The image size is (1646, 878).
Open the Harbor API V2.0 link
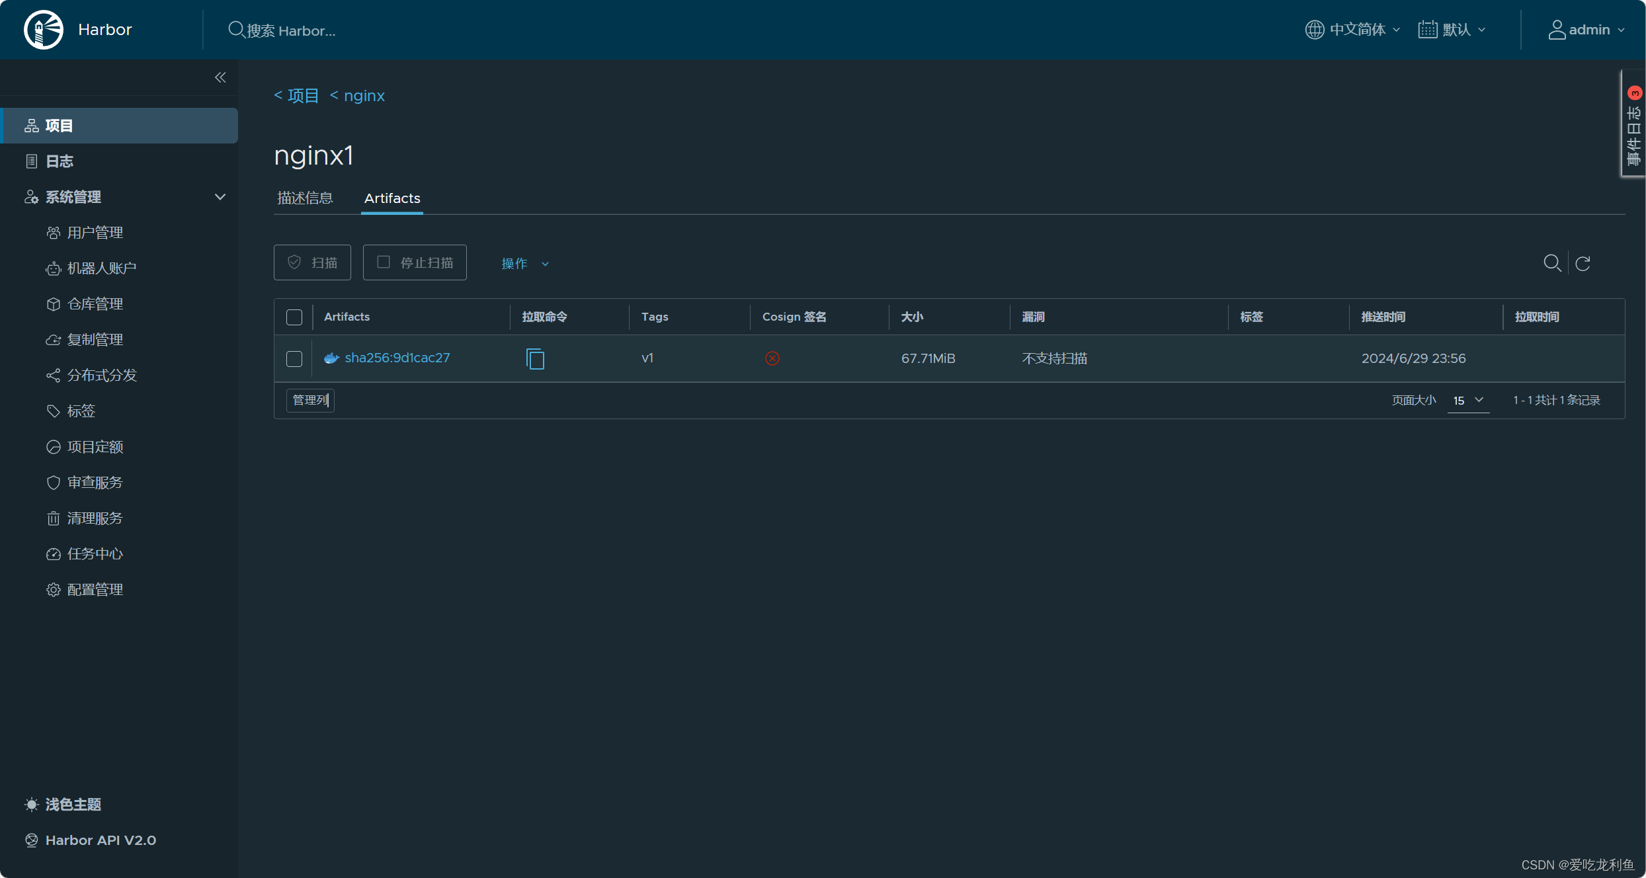click(x=101, y=840)
